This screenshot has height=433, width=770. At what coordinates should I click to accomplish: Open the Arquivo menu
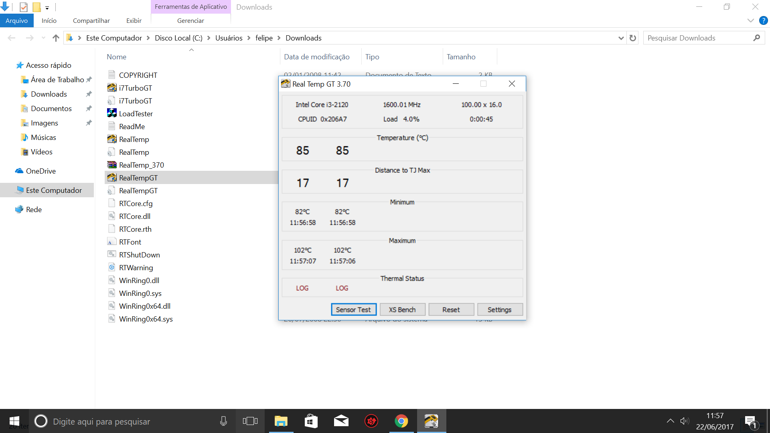click(x=16, y=20)
